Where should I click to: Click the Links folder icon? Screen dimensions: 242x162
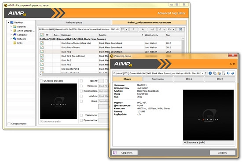tap(15, 43)
